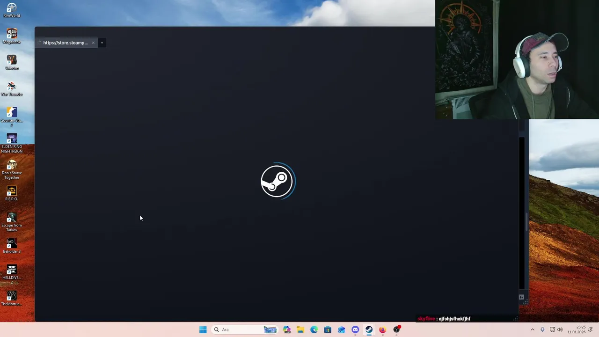Select the Valheim desktop icon

(12, 62)
